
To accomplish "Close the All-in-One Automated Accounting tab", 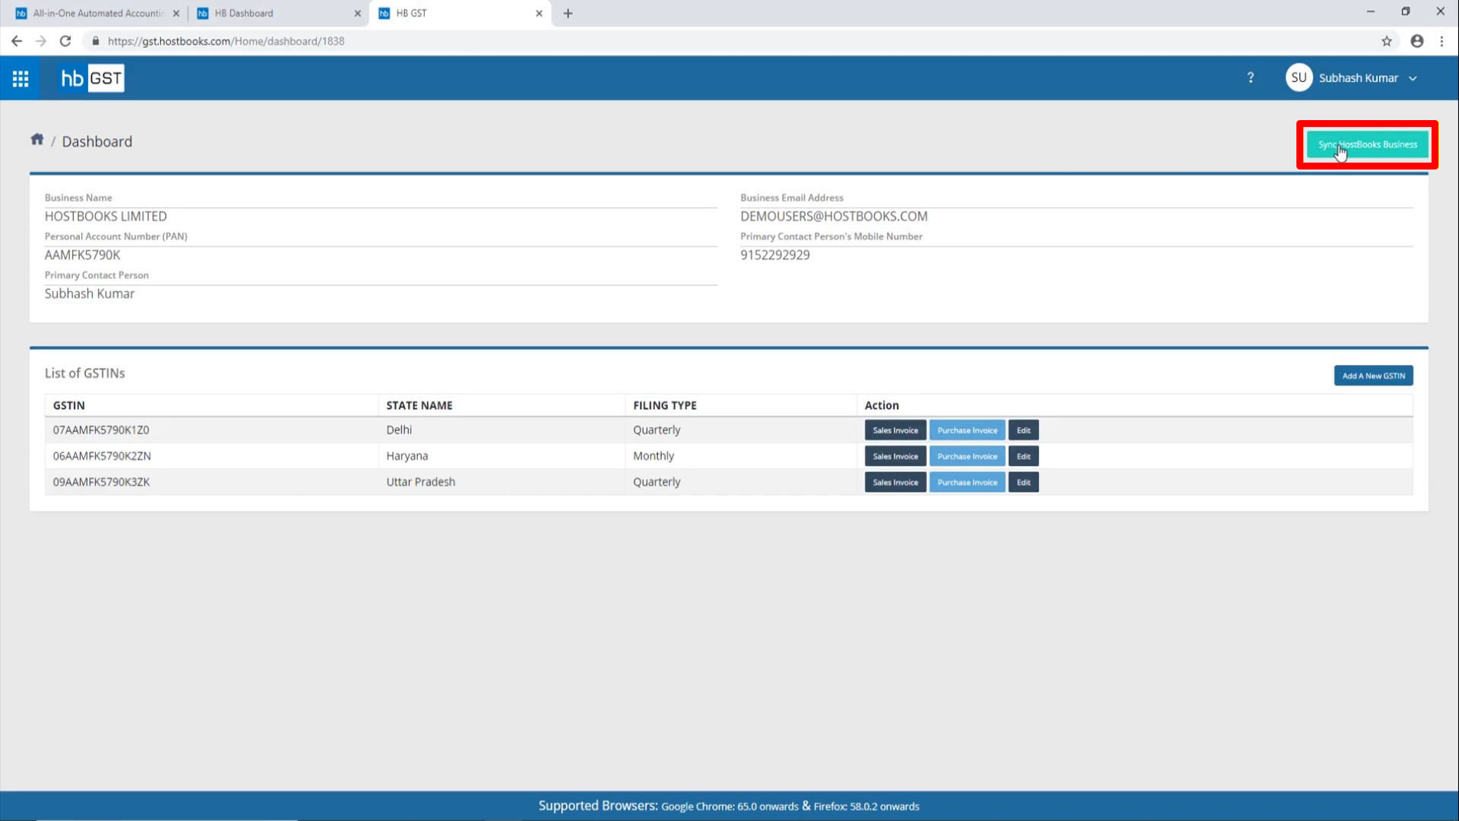I will [176, 13].
